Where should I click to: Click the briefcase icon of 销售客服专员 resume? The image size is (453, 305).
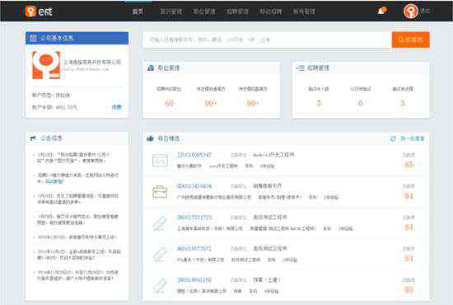tap(160, 191)
